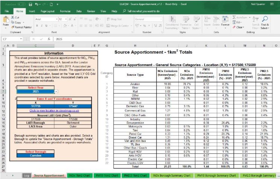This screenshot has height=179, width=280.
Task: Toggle Bold formatting
Action: point(37,26)
